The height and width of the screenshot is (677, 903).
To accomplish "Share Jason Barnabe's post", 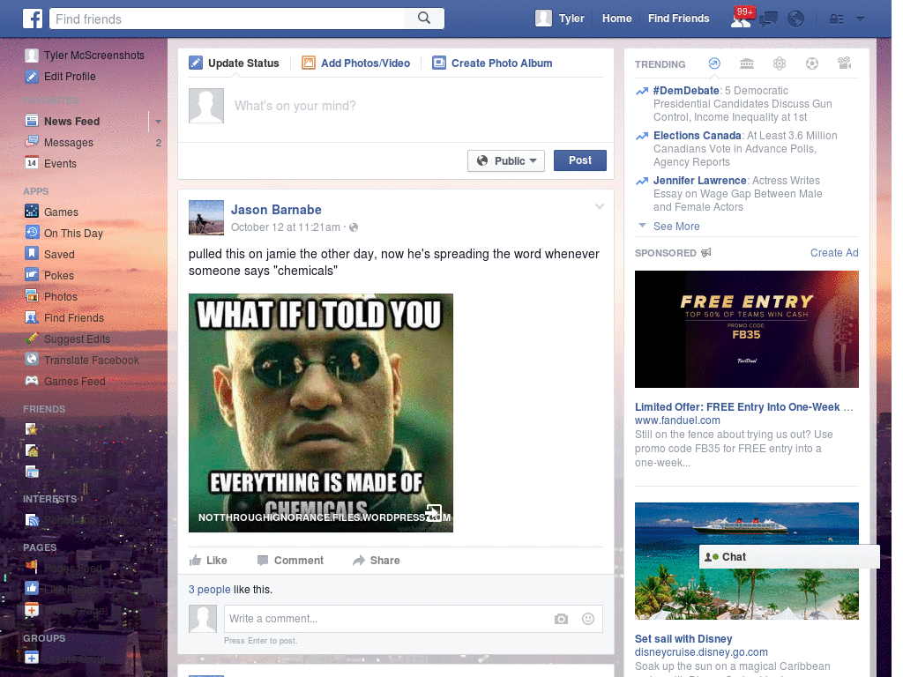I will click(377, 560).
